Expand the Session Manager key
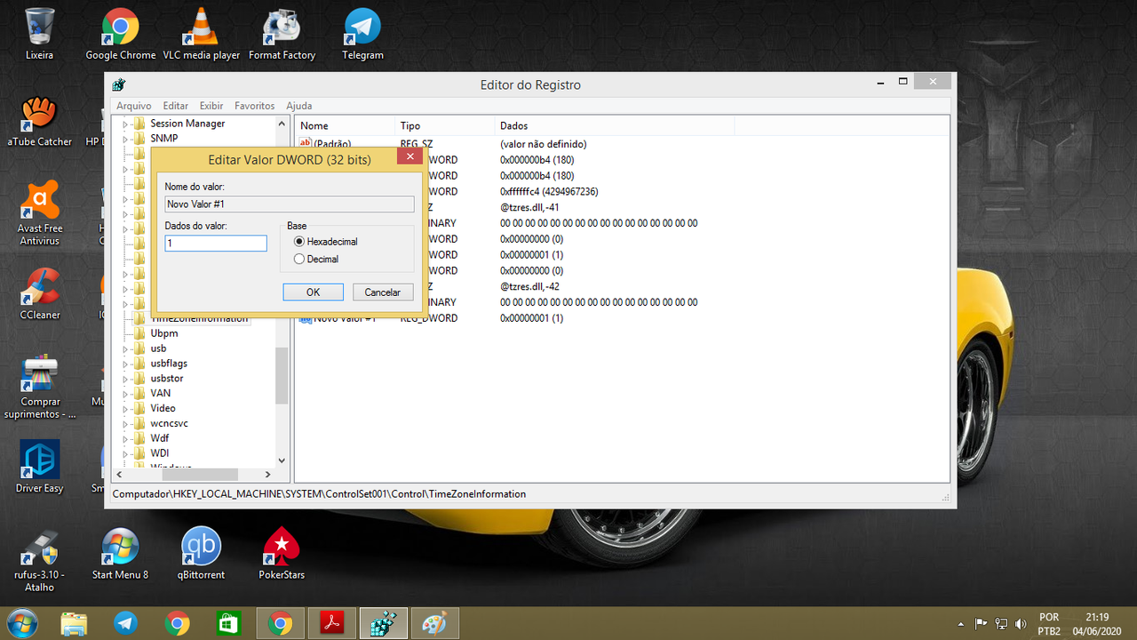 tap(125, 124)
